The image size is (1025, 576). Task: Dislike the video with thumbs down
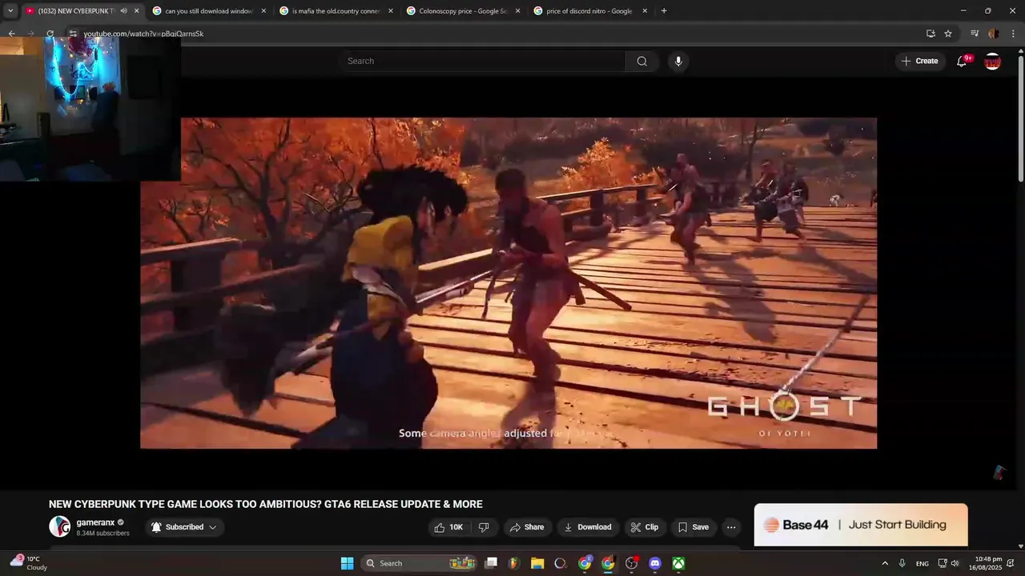click(484, 527)
